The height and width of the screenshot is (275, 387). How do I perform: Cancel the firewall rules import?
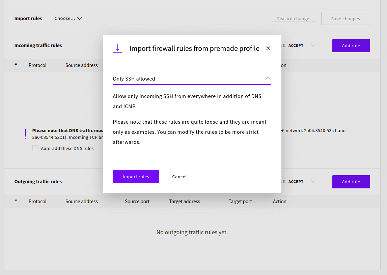click(179, 177)
